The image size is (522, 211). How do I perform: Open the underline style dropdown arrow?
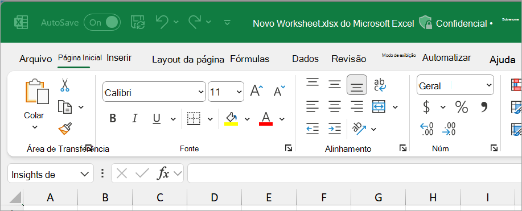(x=173, y=119)
